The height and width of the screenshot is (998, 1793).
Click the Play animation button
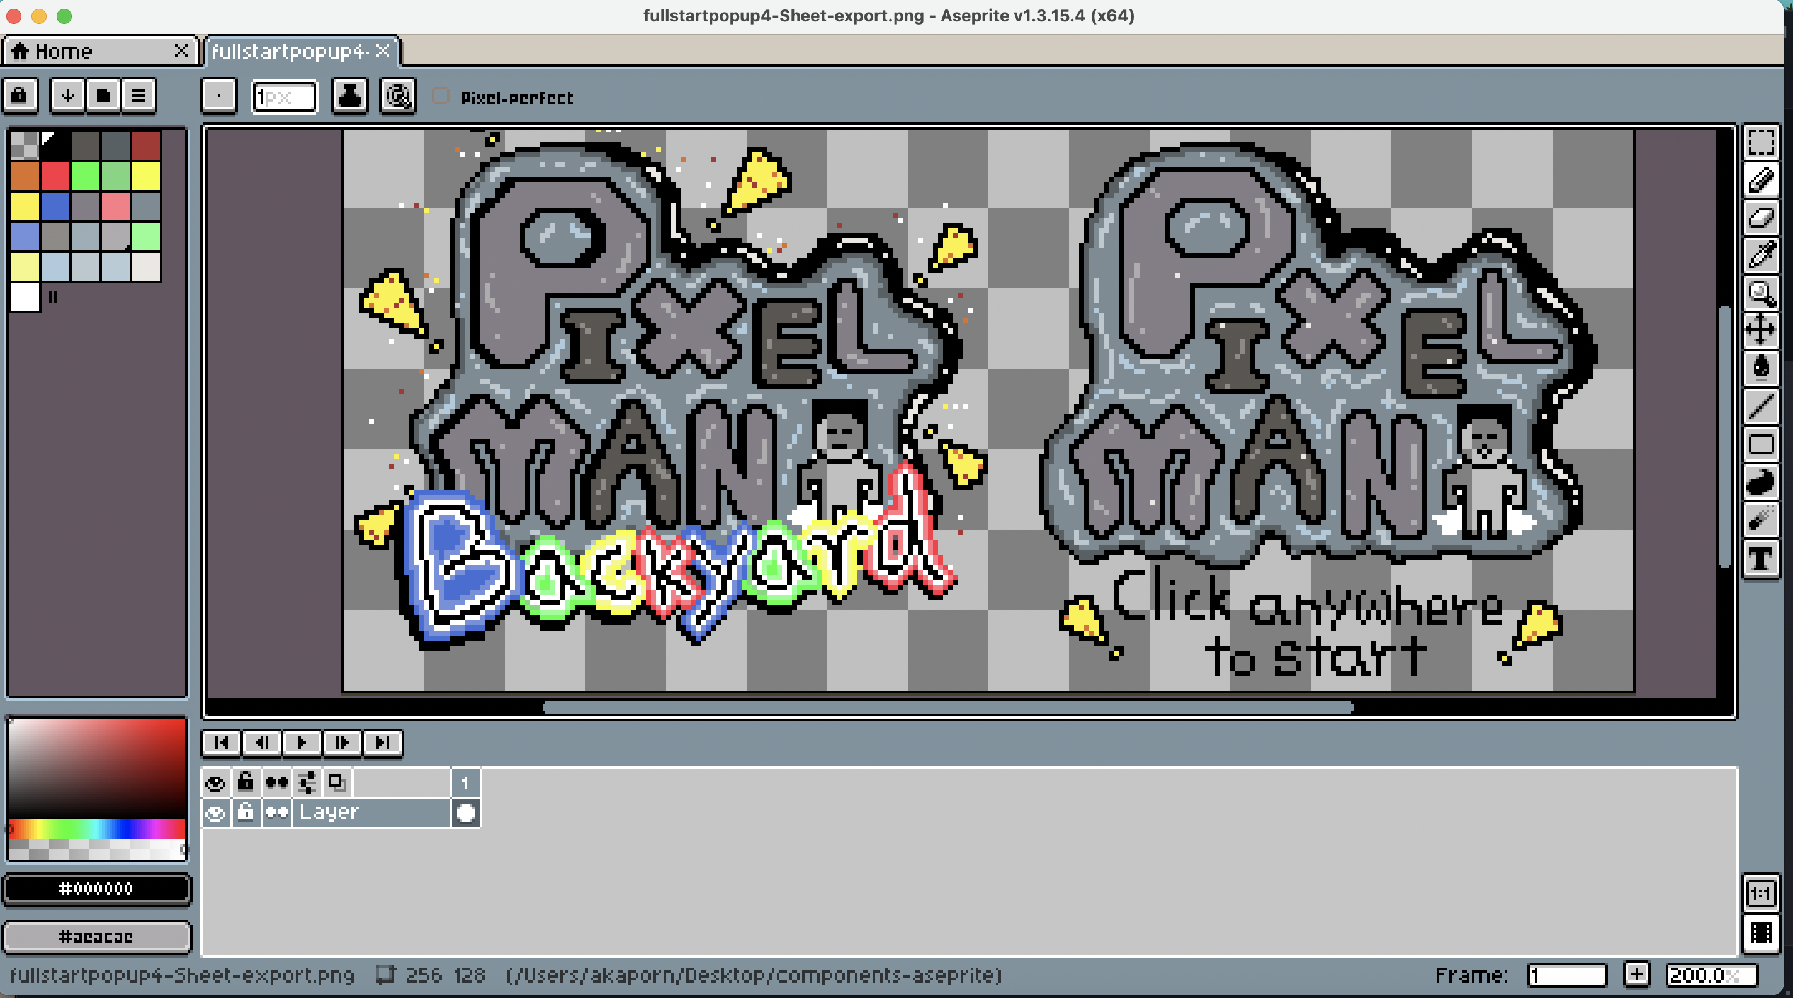pyautogui.click(x=302, y=743)
